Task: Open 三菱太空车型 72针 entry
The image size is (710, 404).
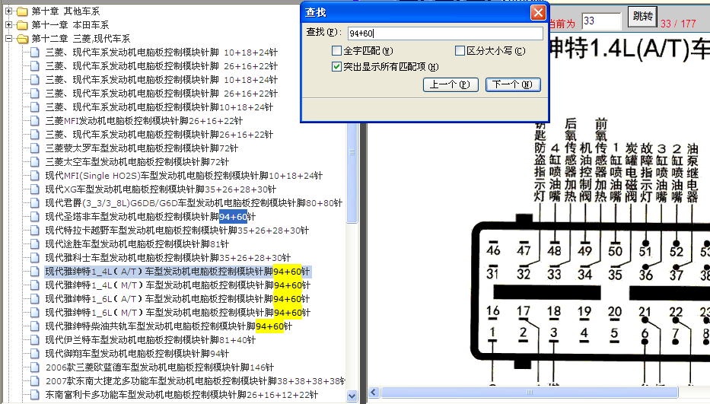Action: [x=137, y=162]
